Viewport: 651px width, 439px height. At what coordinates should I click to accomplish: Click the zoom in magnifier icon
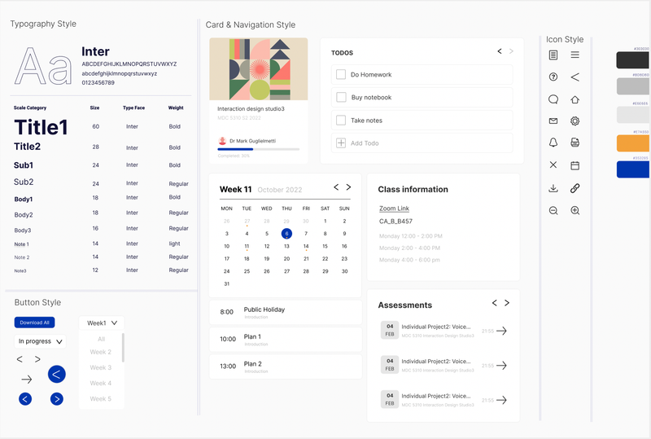(575, 210)
